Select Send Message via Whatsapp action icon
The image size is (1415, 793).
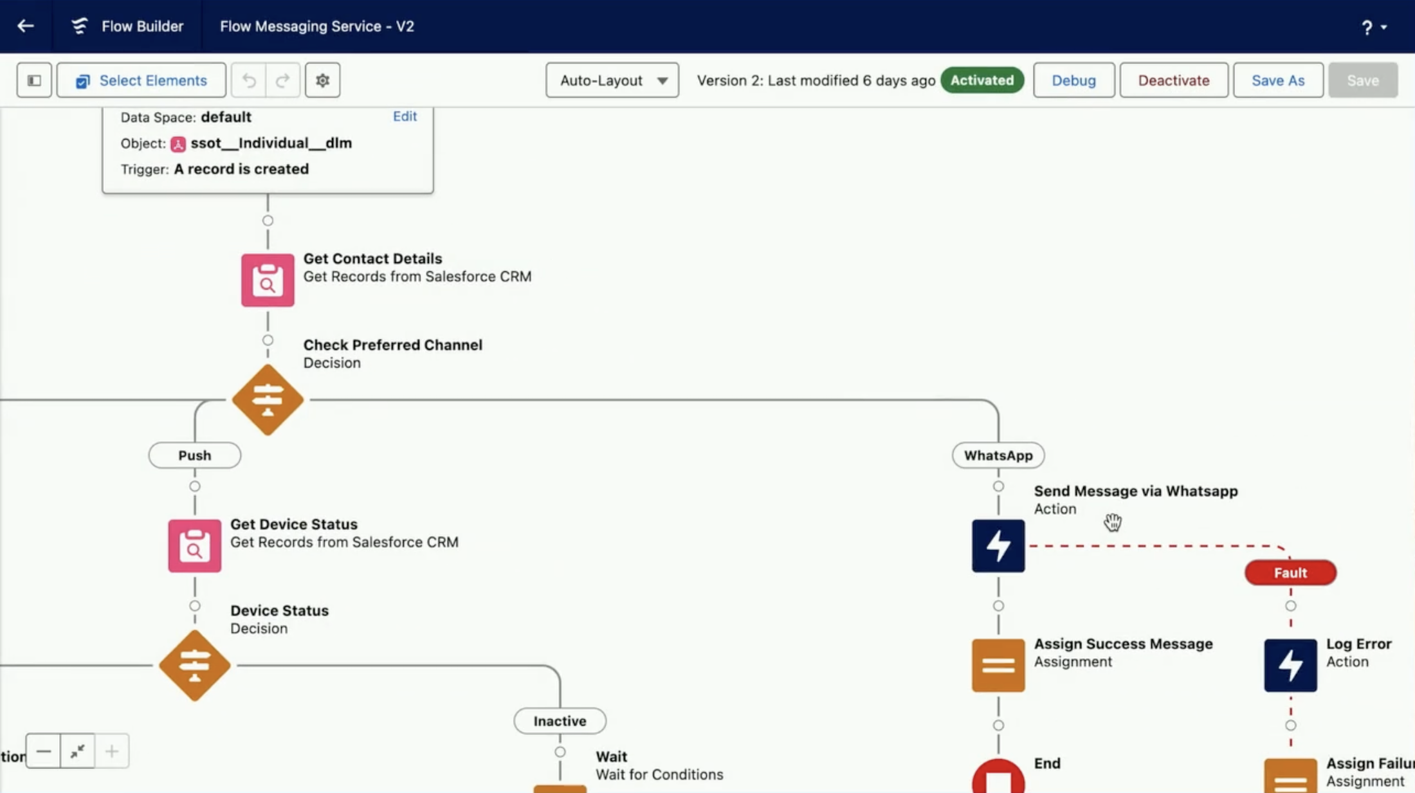pyautogui.click(x=998, y=545)
